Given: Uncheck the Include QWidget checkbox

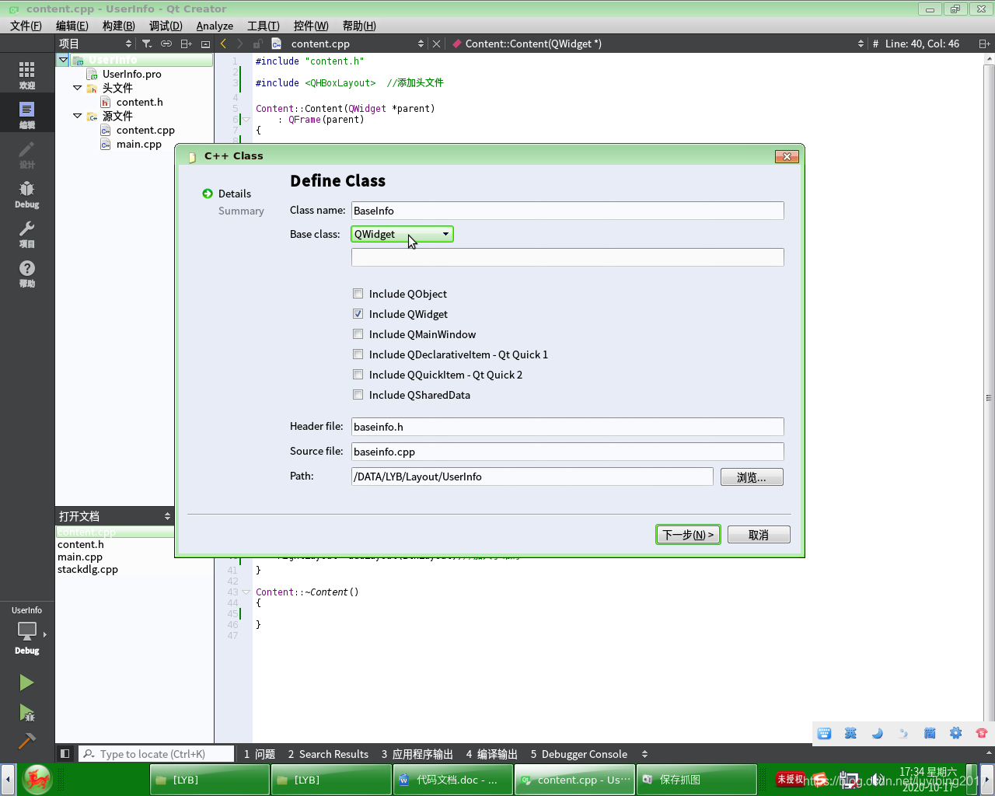Looking at the screenshot, I should pos(358,314).
